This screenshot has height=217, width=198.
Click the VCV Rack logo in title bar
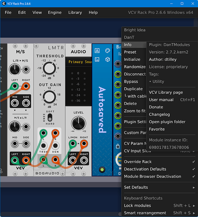tap(4, 3)
